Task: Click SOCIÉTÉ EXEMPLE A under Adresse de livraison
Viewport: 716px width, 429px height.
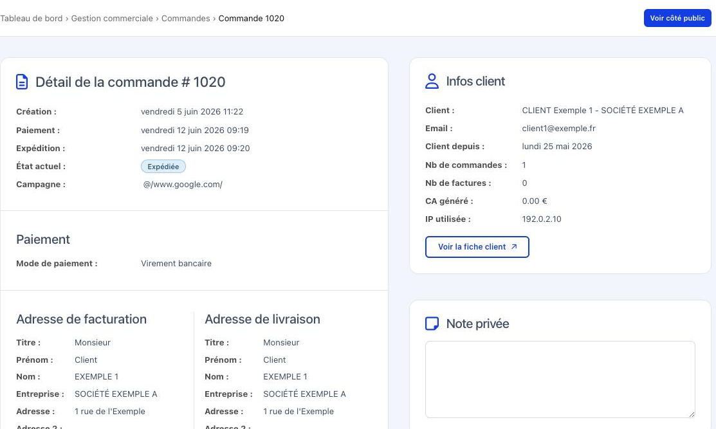Action: click(x=304, y=394)
